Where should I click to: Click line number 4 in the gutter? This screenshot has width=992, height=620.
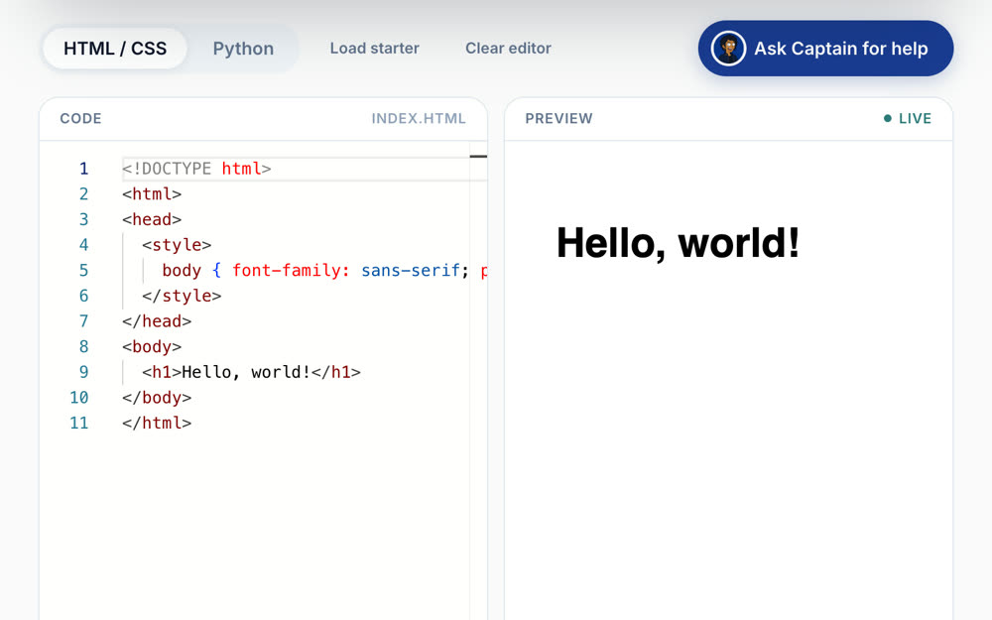(x=83, y=245)
